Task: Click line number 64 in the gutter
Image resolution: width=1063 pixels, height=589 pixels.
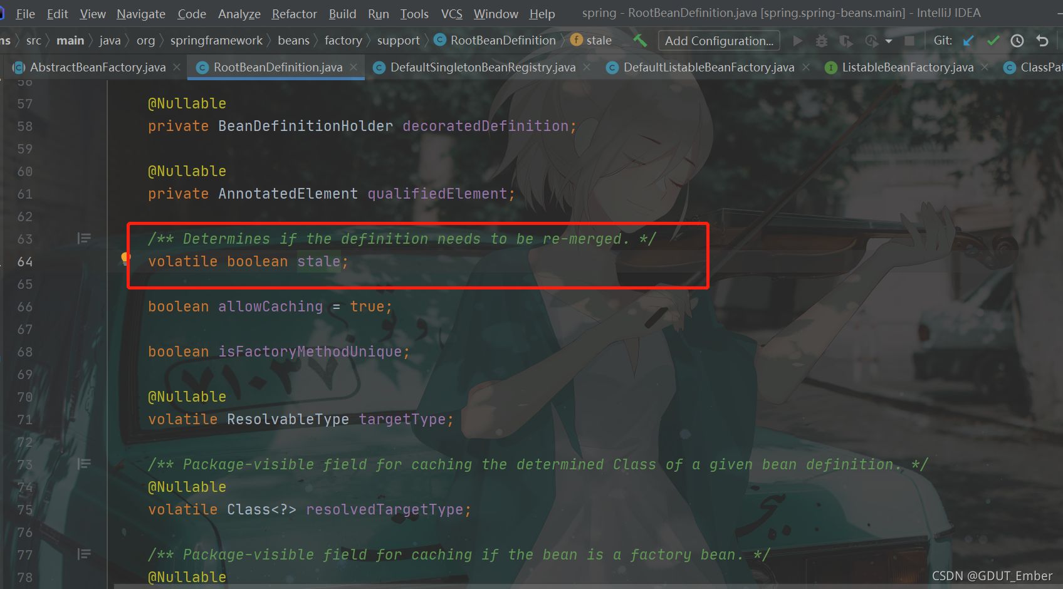Action: [25, 261]
